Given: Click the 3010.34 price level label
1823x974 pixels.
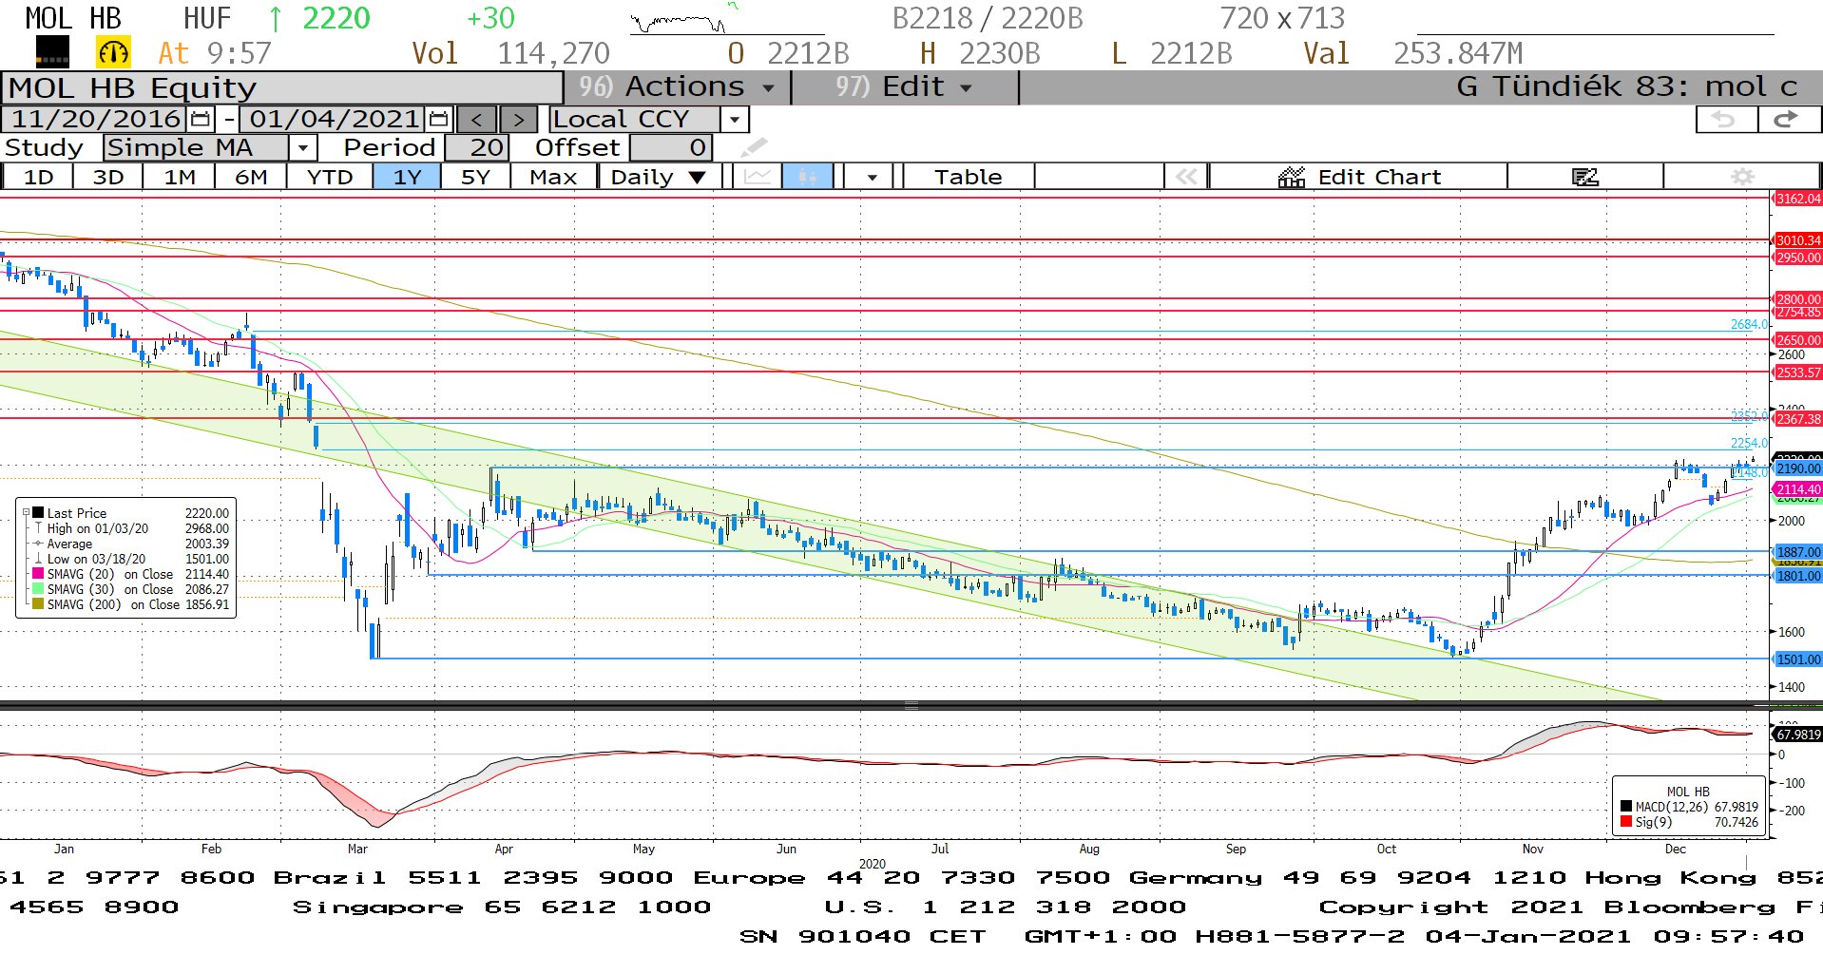Looking at the screenshot, I should tap(1798, 240).
